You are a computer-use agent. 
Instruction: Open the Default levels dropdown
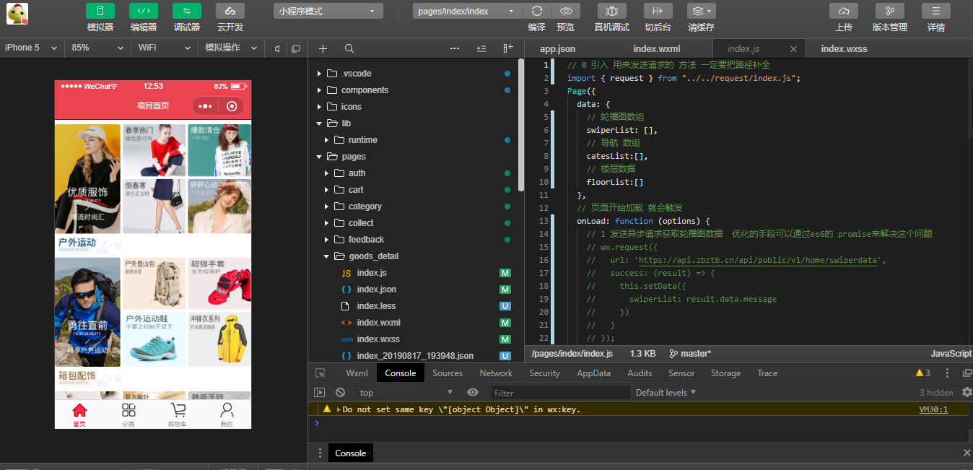point(666,393)
